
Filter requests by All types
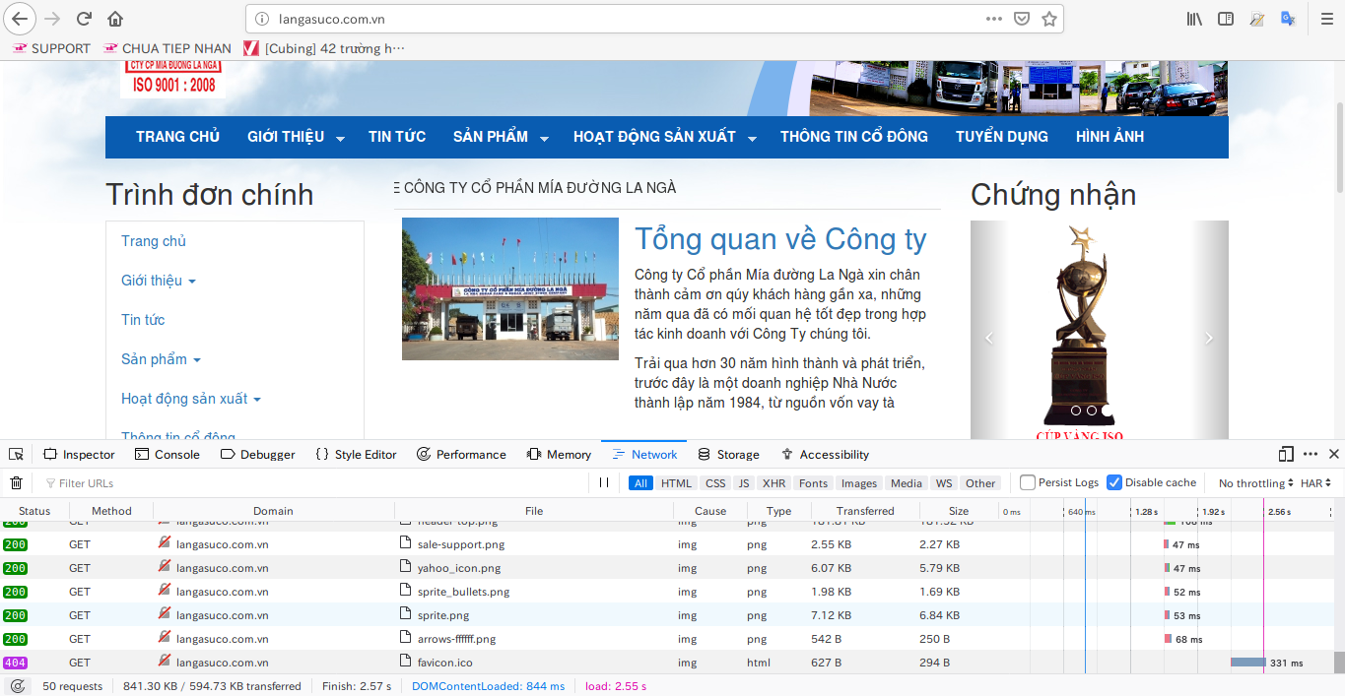pos(641,483)
